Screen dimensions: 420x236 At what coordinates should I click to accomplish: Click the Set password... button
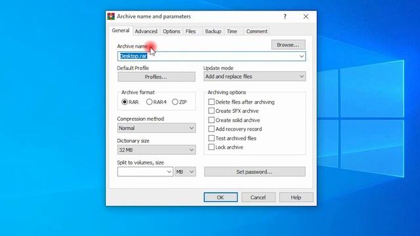click(255, 172)
